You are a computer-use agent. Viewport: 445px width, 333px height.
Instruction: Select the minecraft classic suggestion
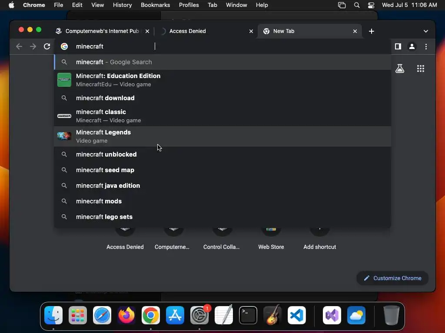(x=222, y=116)
